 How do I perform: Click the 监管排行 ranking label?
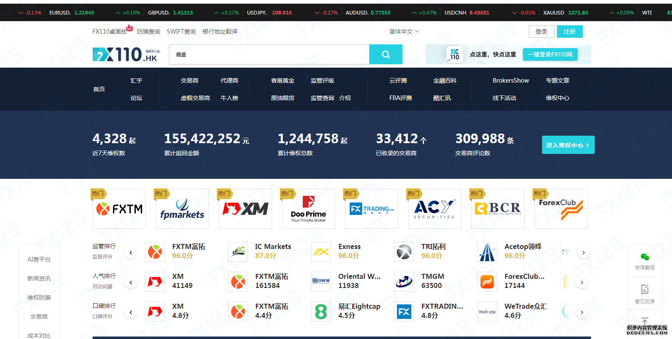(x=104, y=246)
